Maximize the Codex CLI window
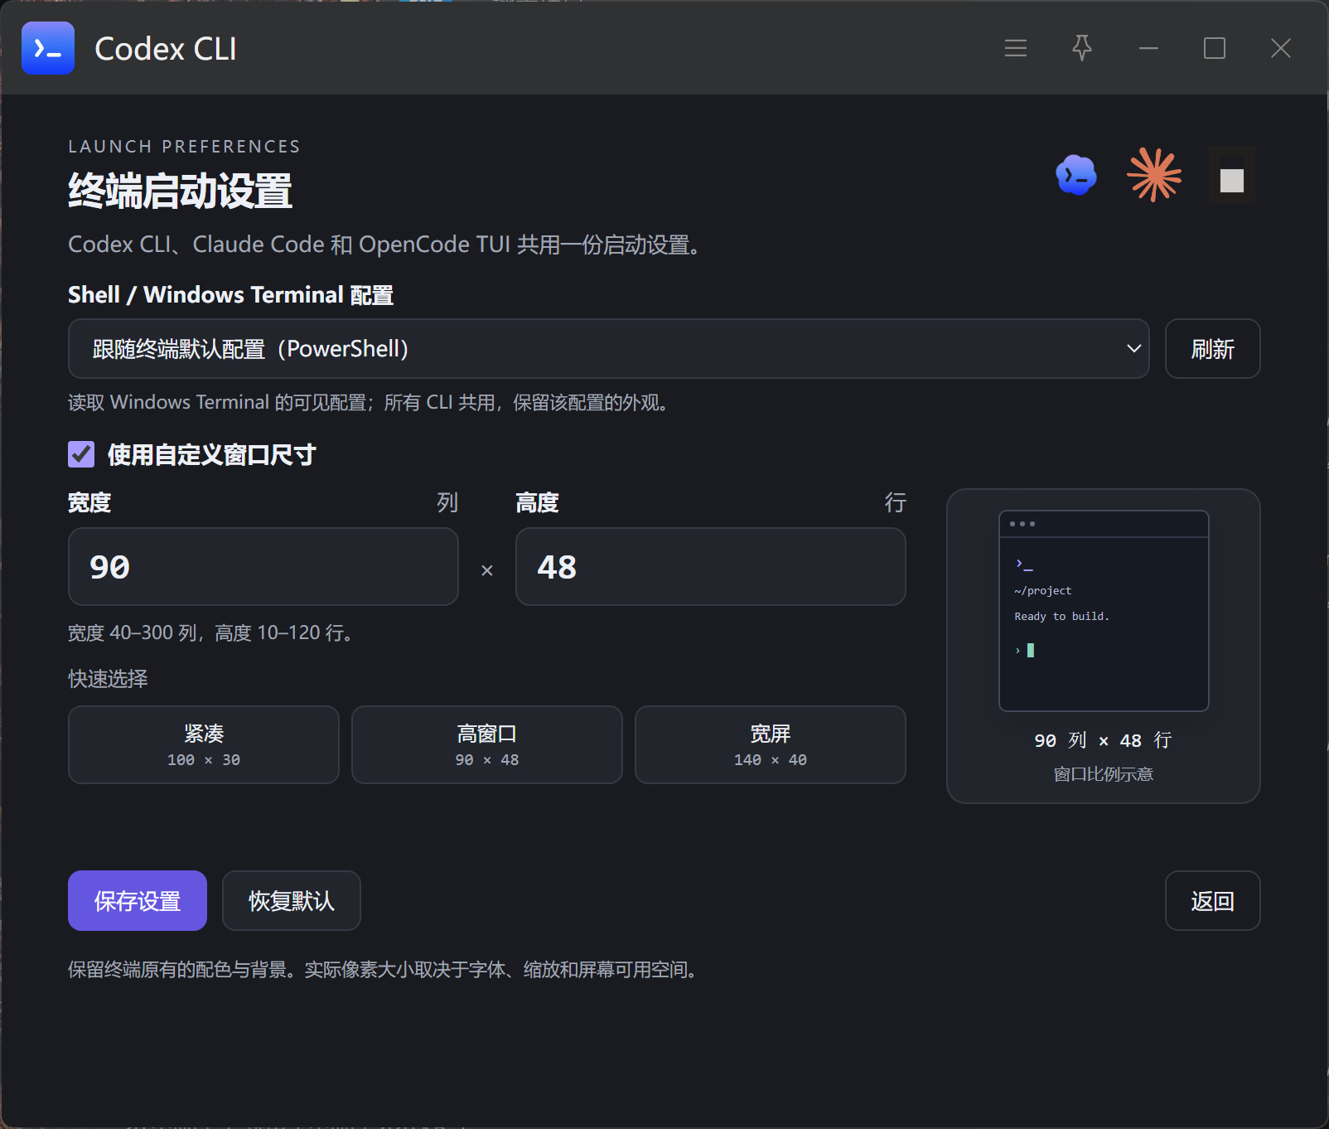This screenshot has height=1129, width=1329. pos(1215,48)
